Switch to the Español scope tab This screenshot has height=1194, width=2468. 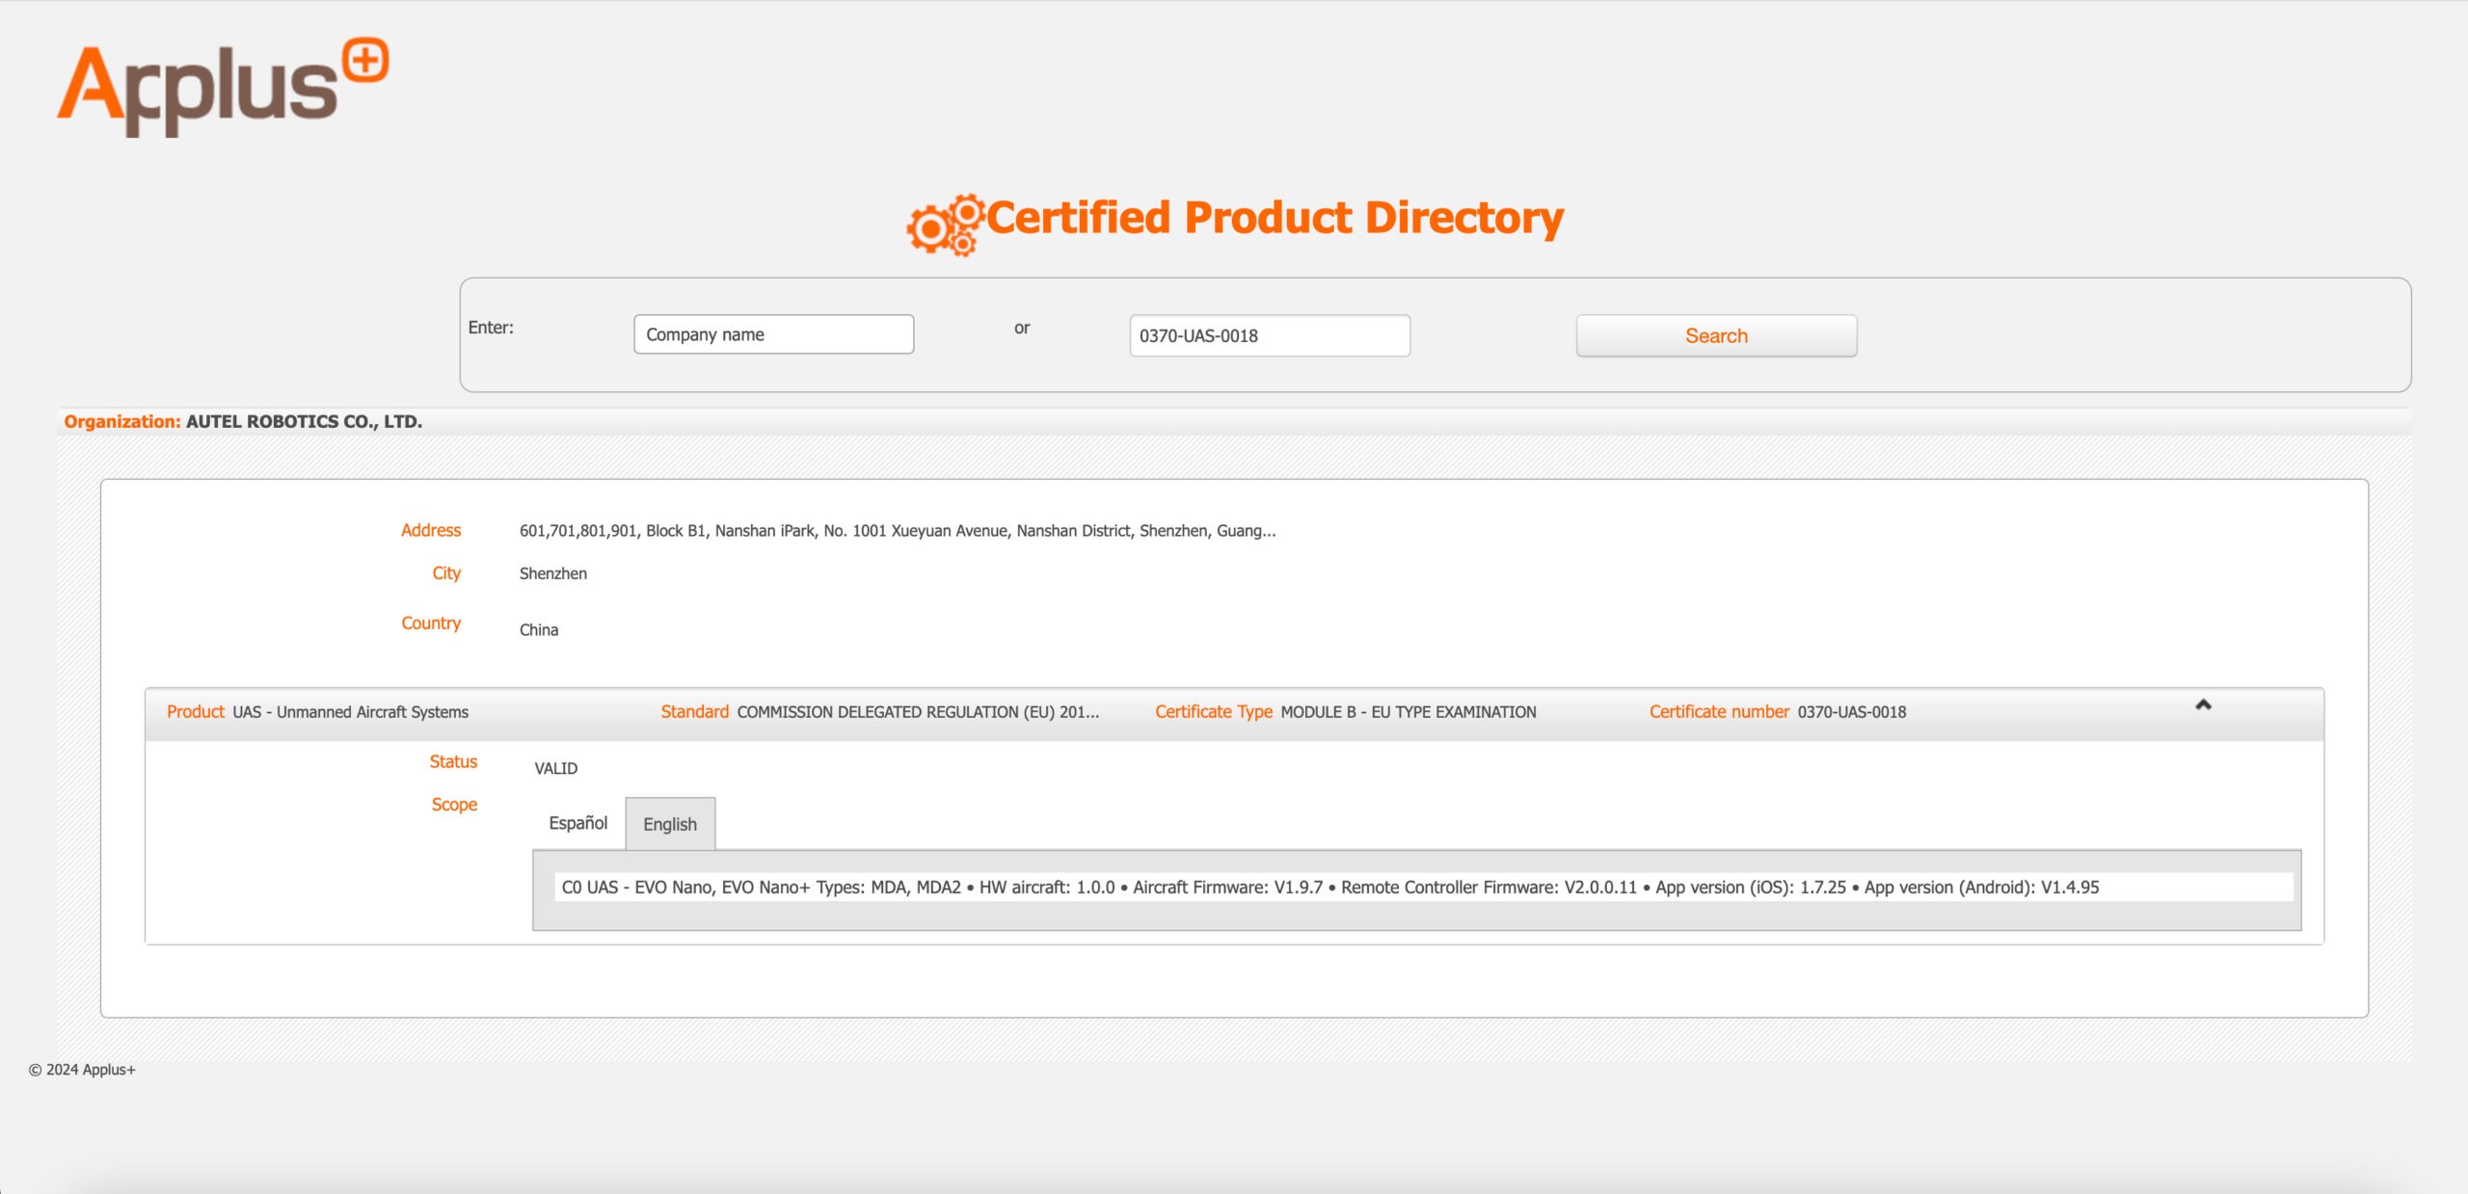click(x=578, y=823)
